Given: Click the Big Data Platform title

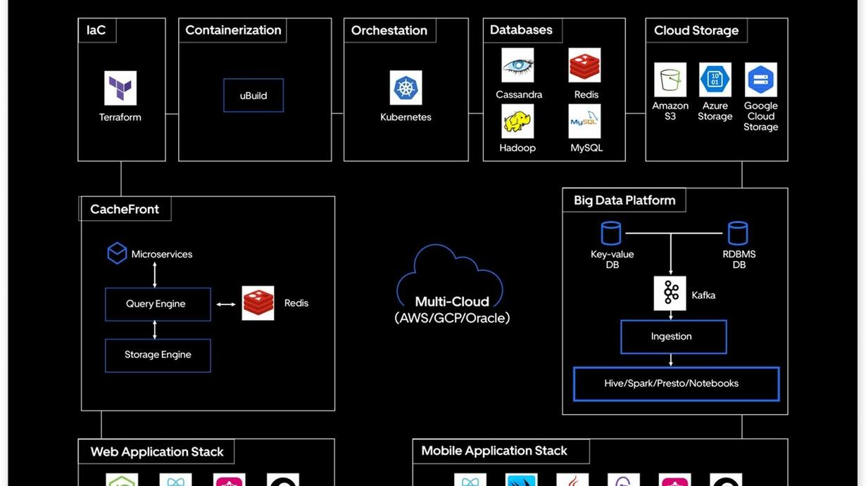Looking at the screenshot, I should (x=625, y=200).
